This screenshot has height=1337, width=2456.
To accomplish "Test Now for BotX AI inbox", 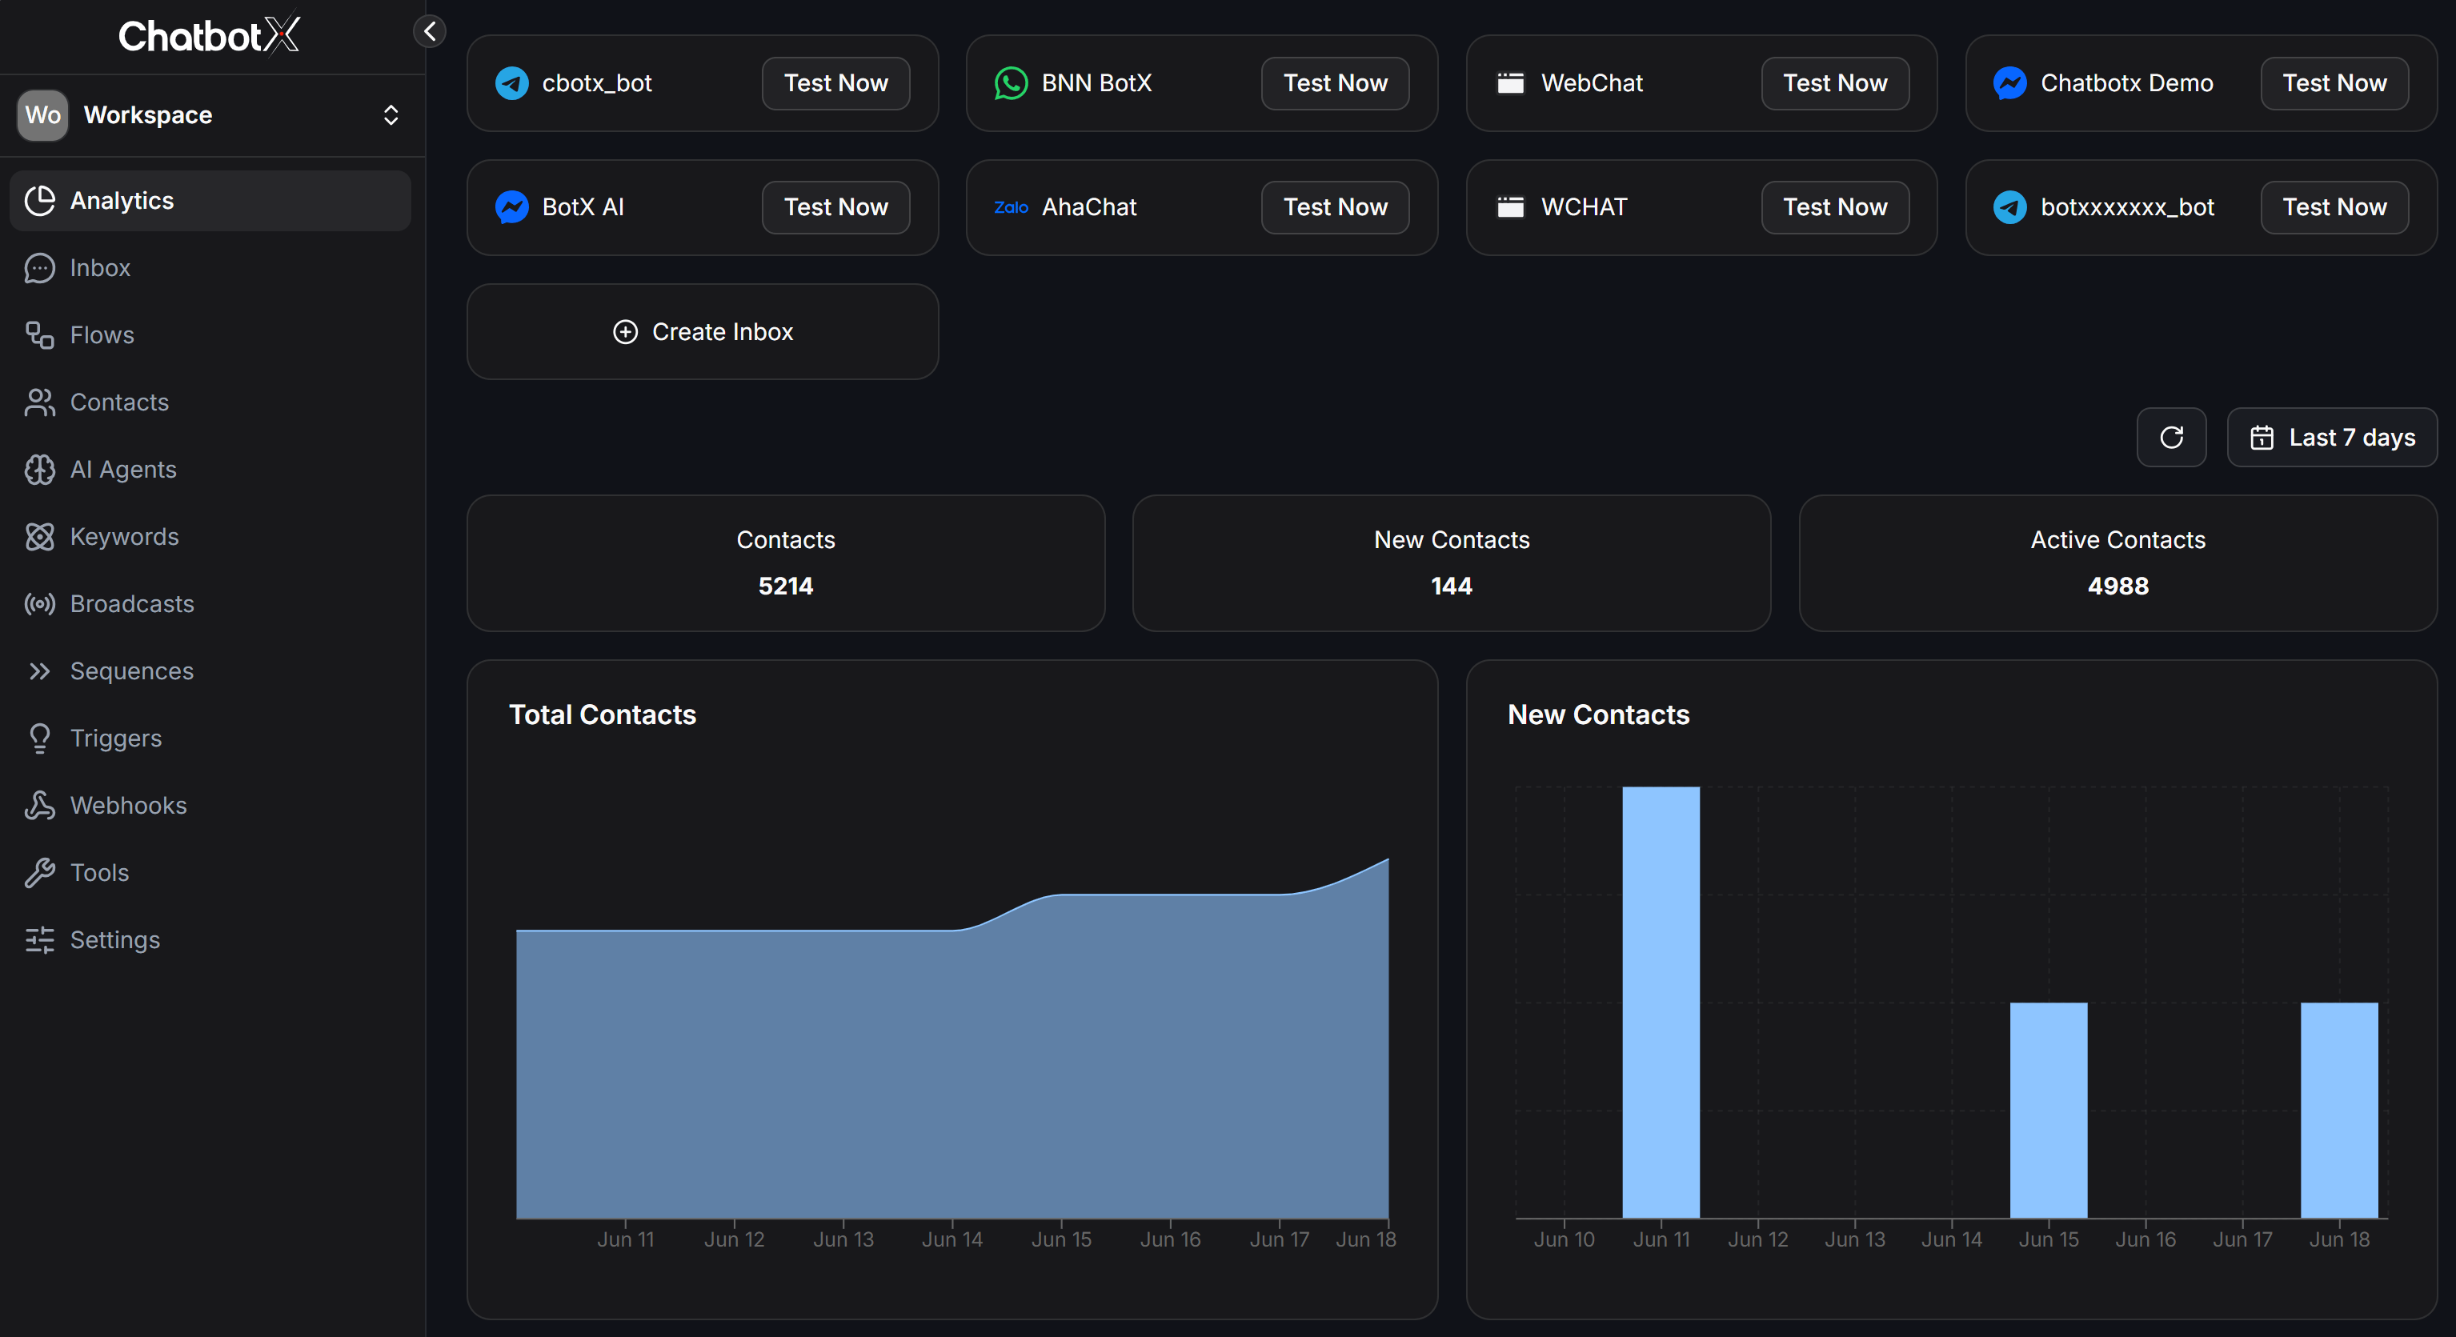I will coord(835,206).
